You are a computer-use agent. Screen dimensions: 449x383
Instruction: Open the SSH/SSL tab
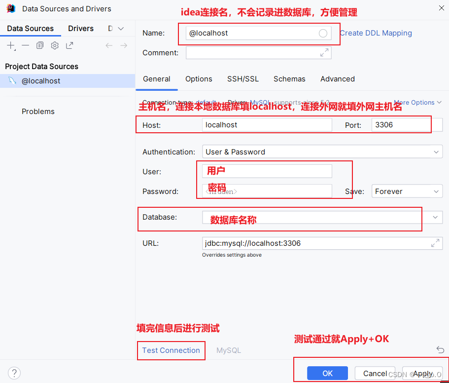coord(242,79)
